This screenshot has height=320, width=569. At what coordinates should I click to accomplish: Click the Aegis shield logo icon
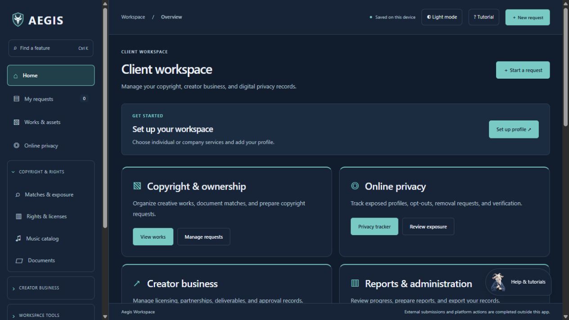18,20
